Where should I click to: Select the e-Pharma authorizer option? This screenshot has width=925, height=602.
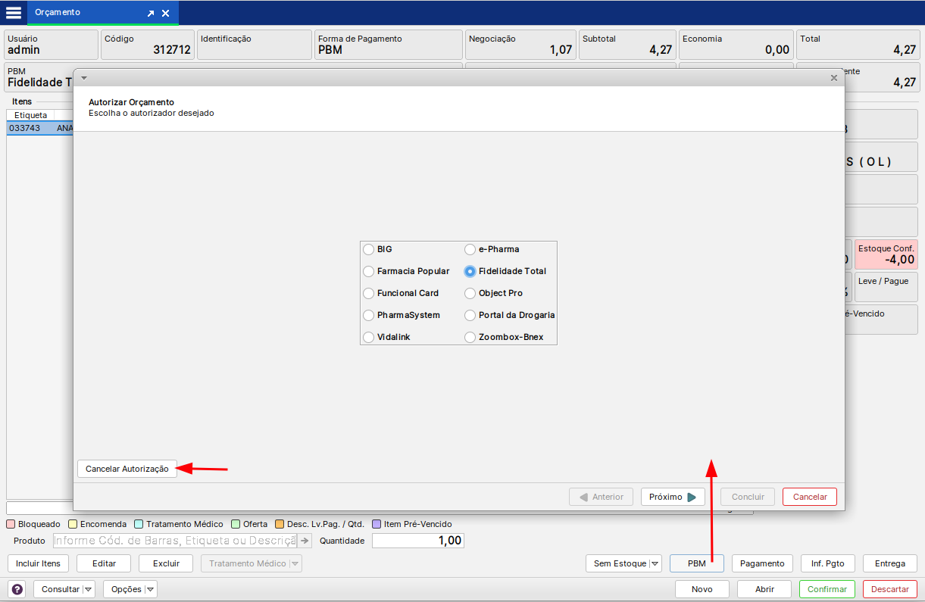[x=470, y=249]
